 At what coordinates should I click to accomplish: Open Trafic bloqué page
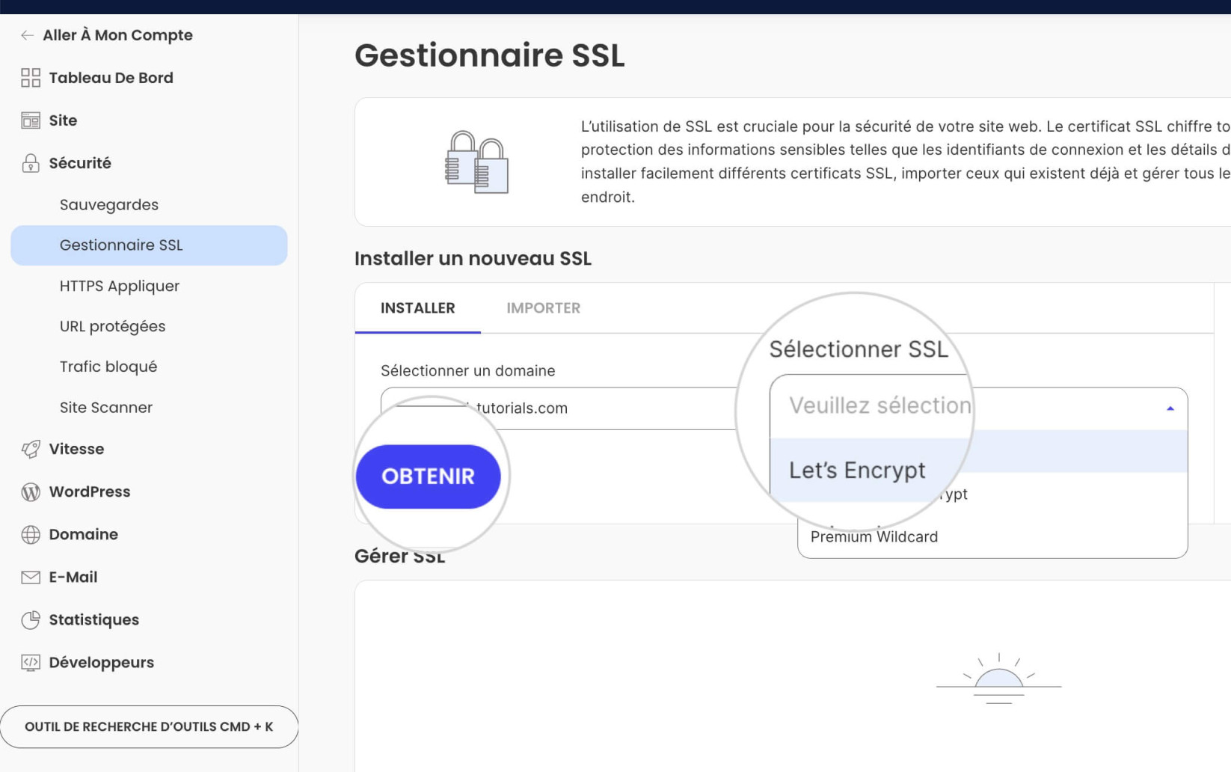(x=108, y=367)
